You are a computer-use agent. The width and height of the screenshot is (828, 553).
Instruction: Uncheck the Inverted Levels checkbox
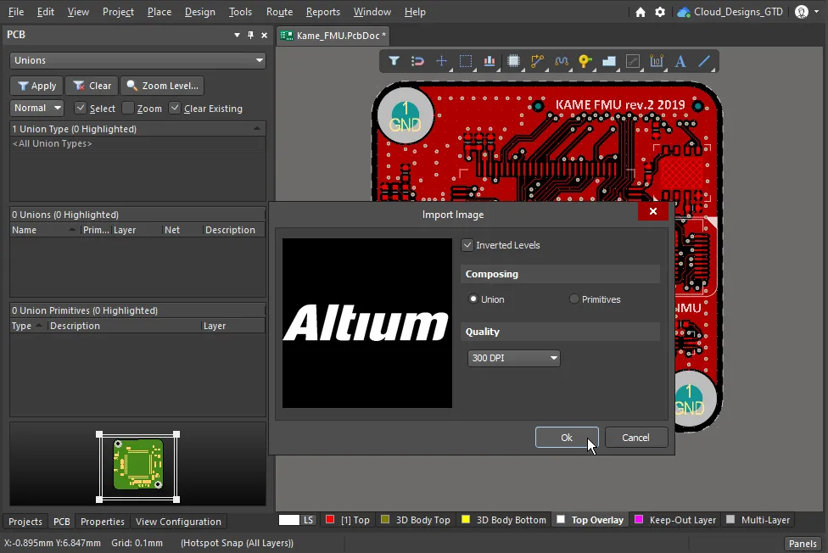point(467,245)
